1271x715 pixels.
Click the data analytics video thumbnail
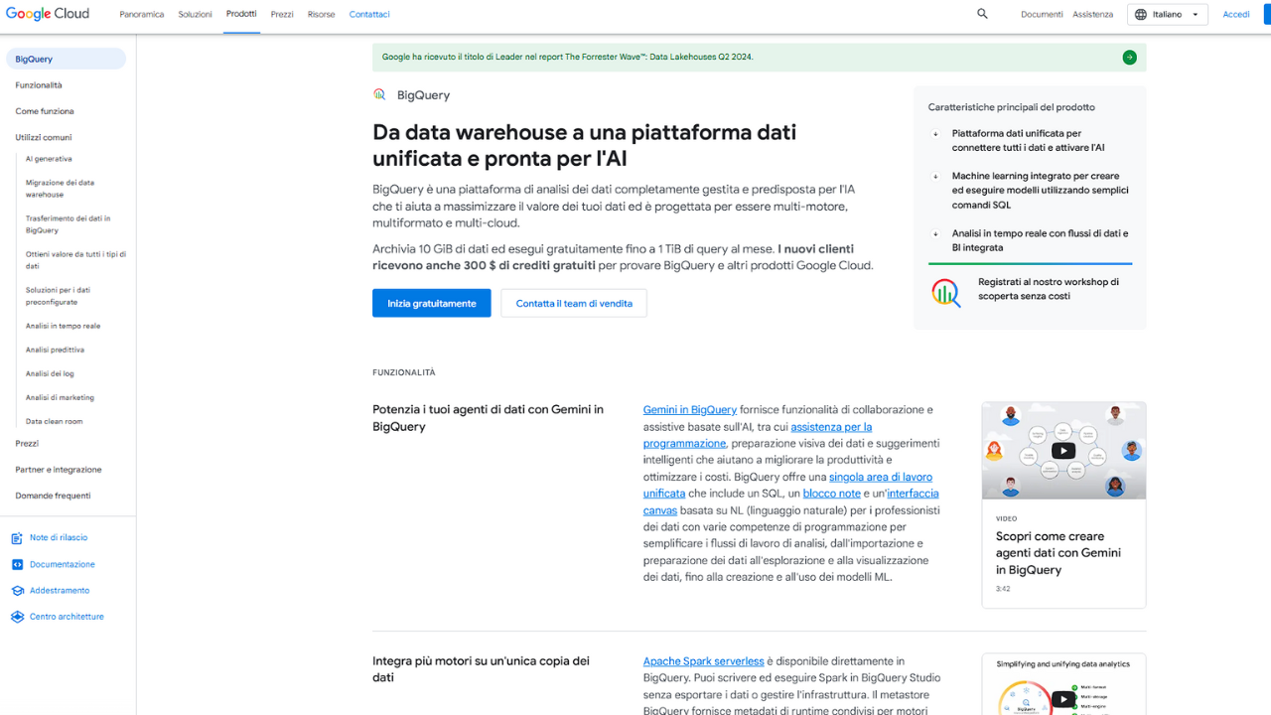[x=1062, y=695]
